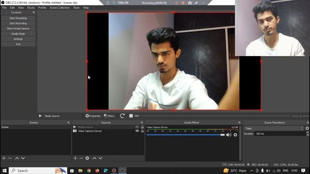Open Settings from the Controls dock
This screenshot has width=310, height=174.
(18, 39)
